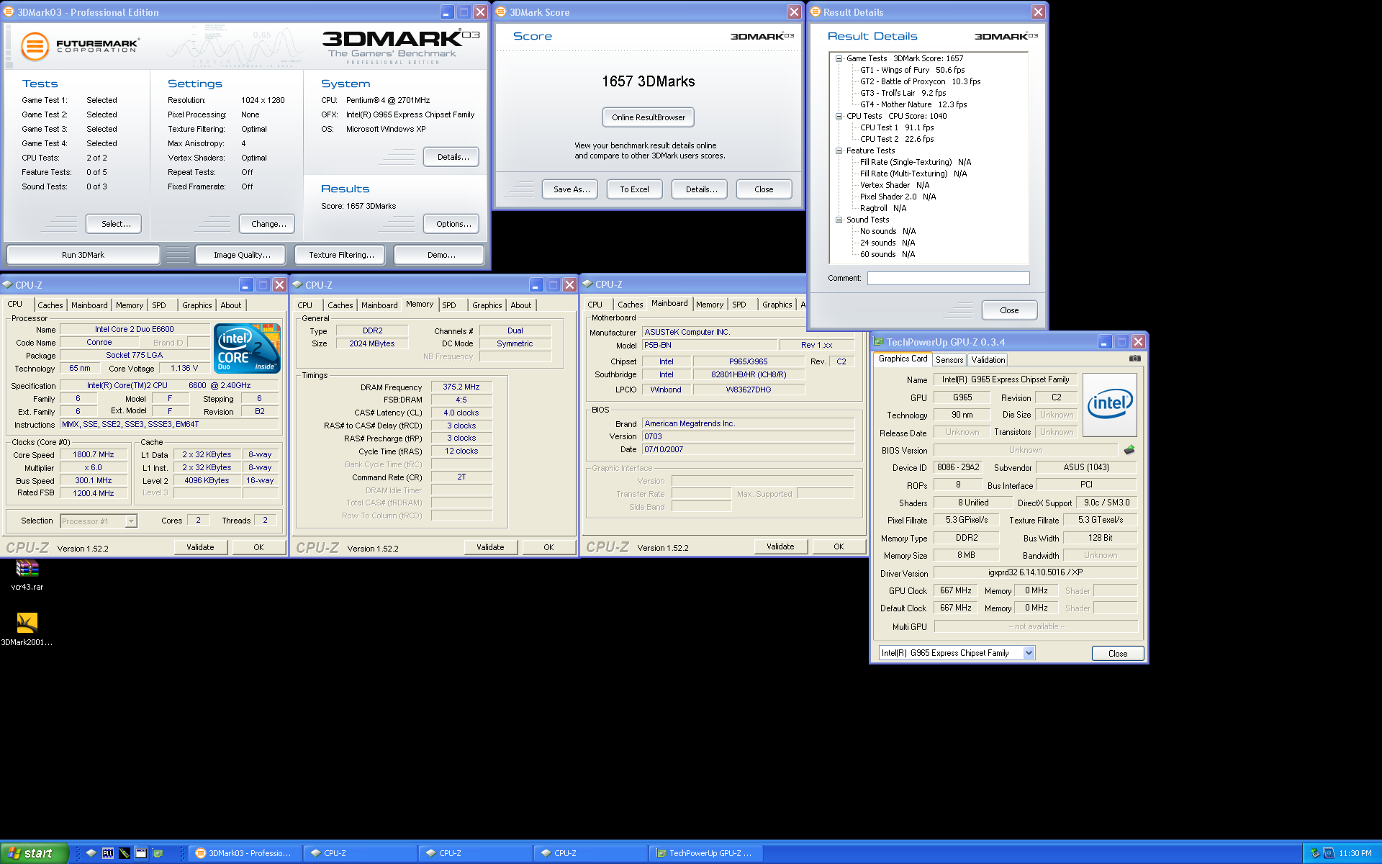Select the GT3 - Troll's Lair result row
Viewport: 1382px width, 864px height.
903,93
